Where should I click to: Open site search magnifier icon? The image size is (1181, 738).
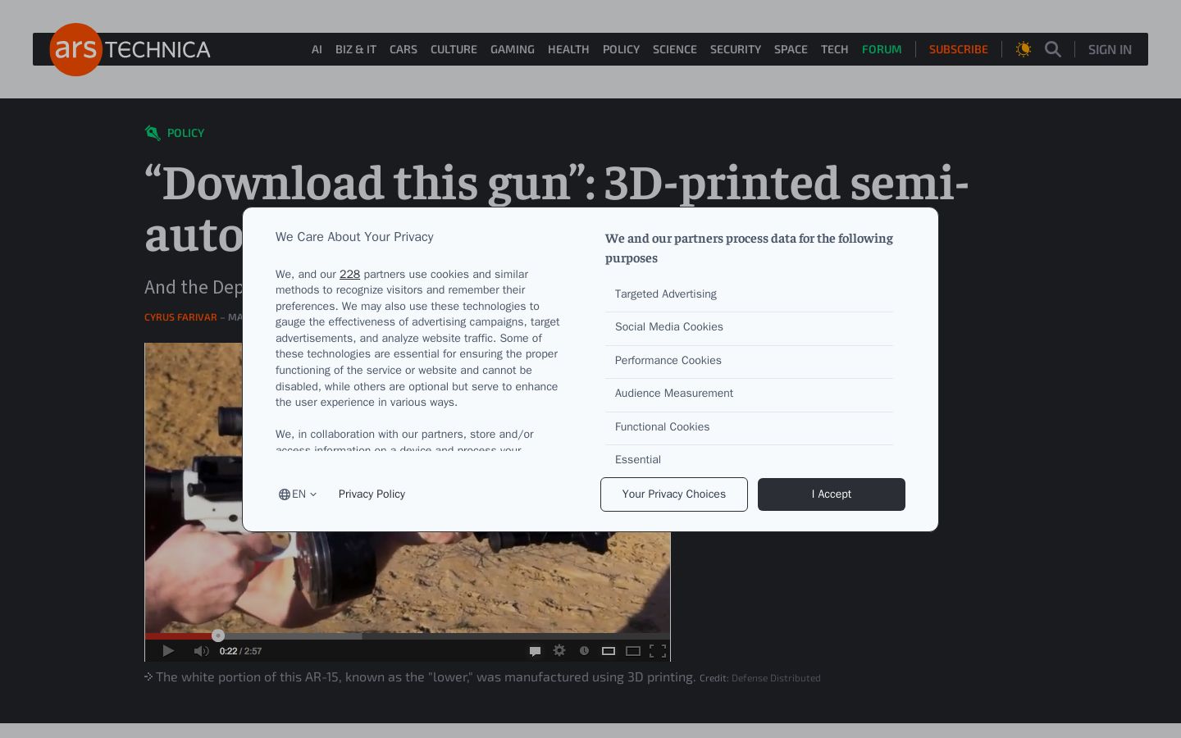pos(1053,49)
